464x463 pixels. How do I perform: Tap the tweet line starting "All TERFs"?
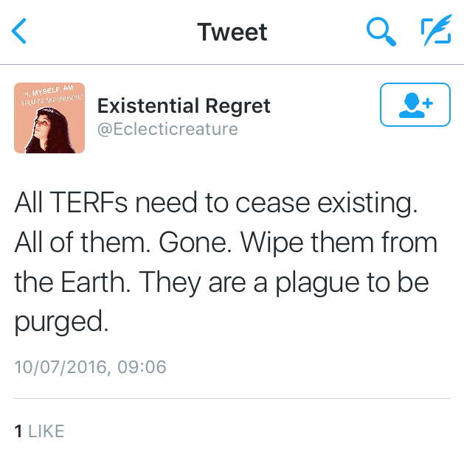[x=216, y=204]
